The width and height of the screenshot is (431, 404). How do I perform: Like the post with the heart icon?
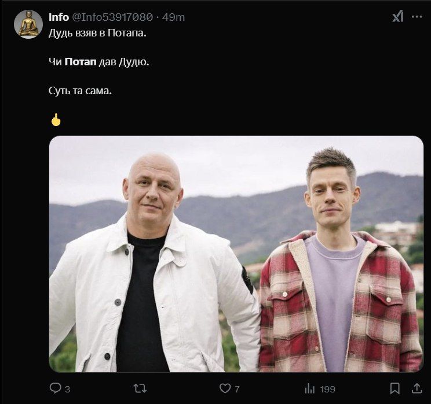[x=225, y=388]
